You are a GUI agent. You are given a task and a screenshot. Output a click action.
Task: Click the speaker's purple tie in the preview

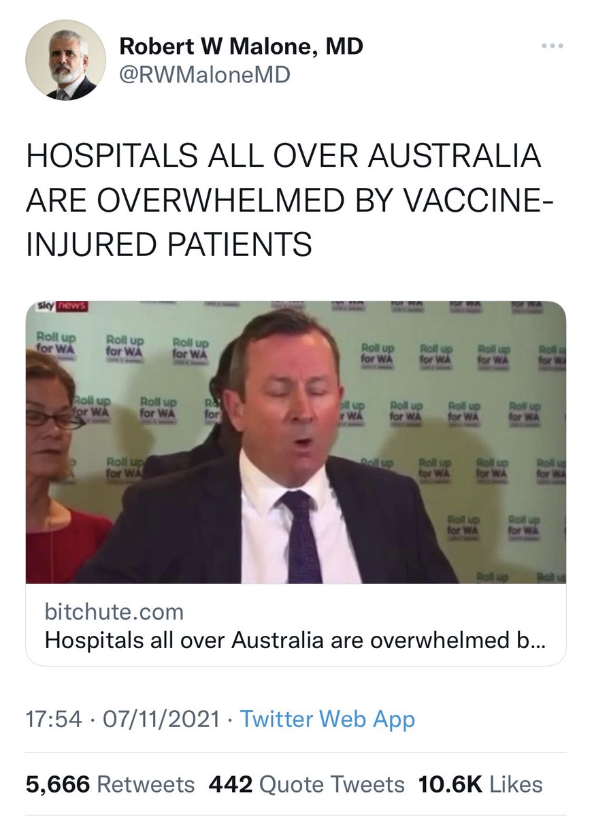pos(300,536)
